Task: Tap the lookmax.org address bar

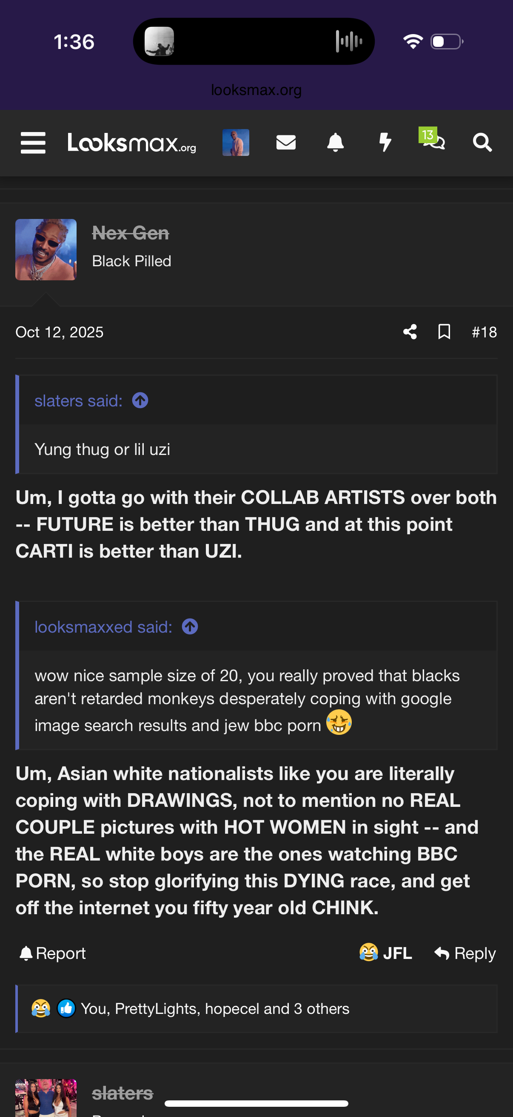Action: point(256,90)
